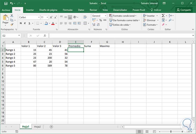Cut selection with the scissors icon

[x=12, y=16]
